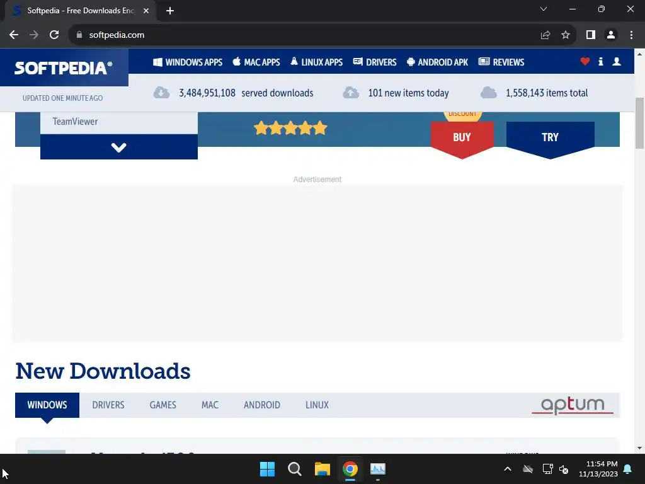Open Chrome three-dot menu
Image resolution: width=645 pixels, height=484 pixels.
(x=631, y=35)
